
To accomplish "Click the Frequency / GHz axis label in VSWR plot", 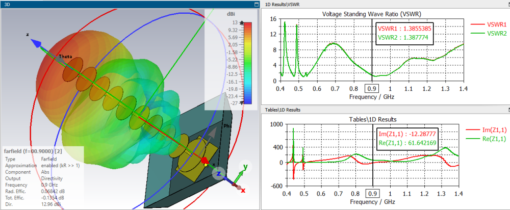I will [x=372, y=96].
